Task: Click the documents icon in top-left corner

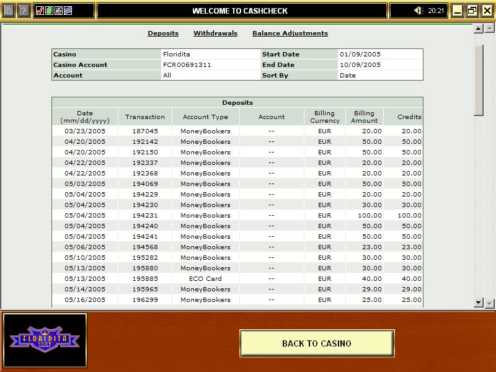Action: click(x=9, y=11)
